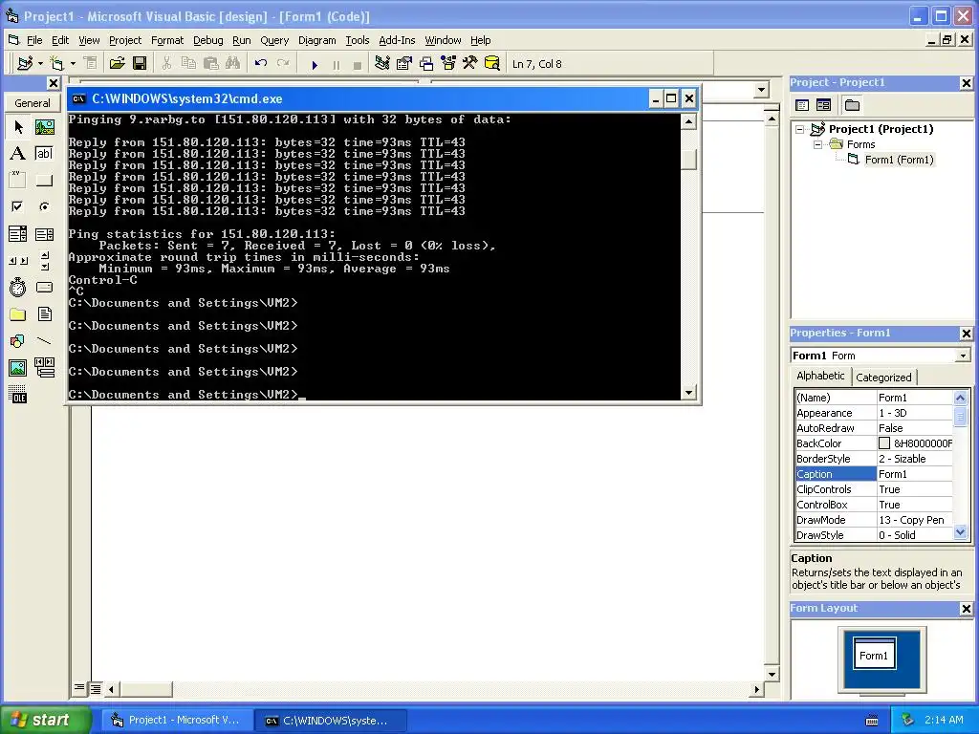Image resolution: width=979 pixels, height=734 pixels.
Task: Click Open Project folder icon
Action: click(117, 64)
